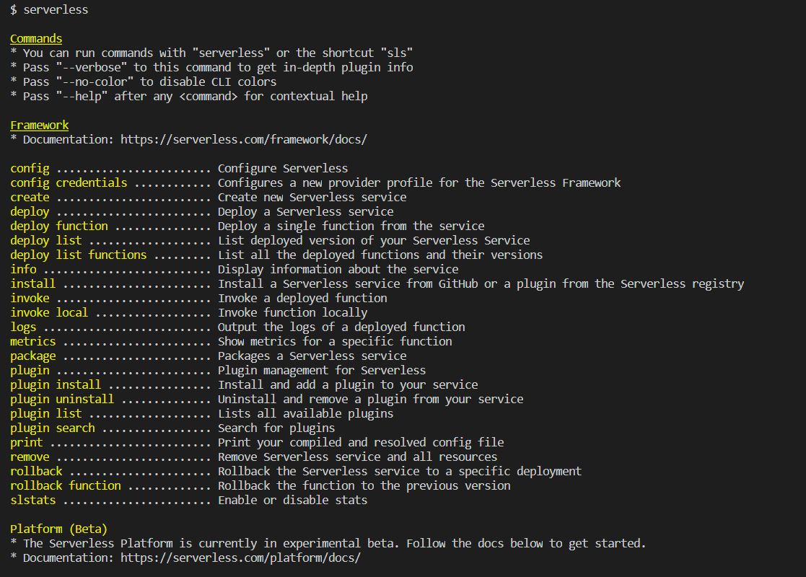Click the "package" command name
This screenshot has width=806, height=577.
(33, 355)
